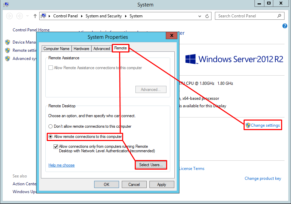The width and height of the screenshot is (291, 204).
Task: Click the shield icon next to Remote settings
Action: [x=8, y=50]
